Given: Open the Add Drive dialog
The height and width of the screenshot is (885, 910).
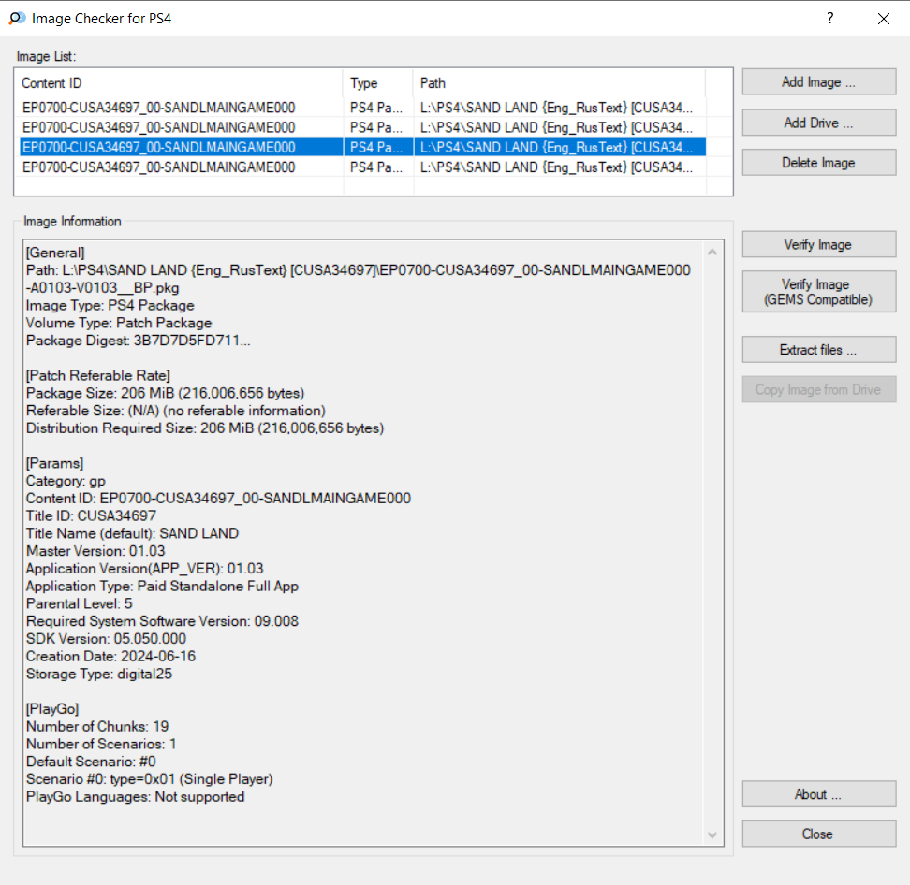Looking at the screenshot, I should point(818,123).
